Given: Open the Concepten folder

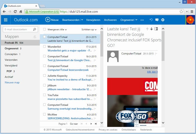Looking at the screenshot, I should click(20, 54).
